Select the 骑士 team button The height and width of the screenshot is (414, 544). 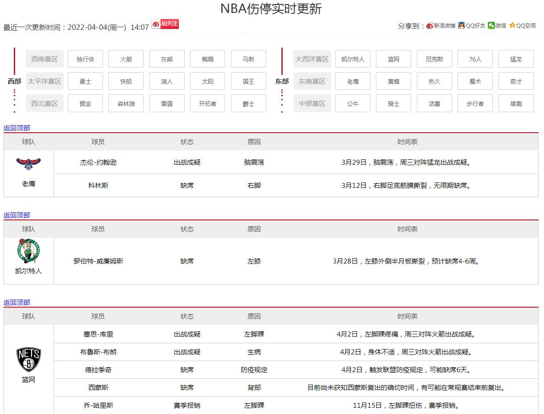394,103
